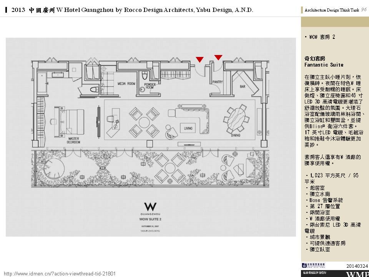369x277 pixels.
Task: Click the left red entrance arrow marker
Action: pyautogui.click(x=199, y=59)
